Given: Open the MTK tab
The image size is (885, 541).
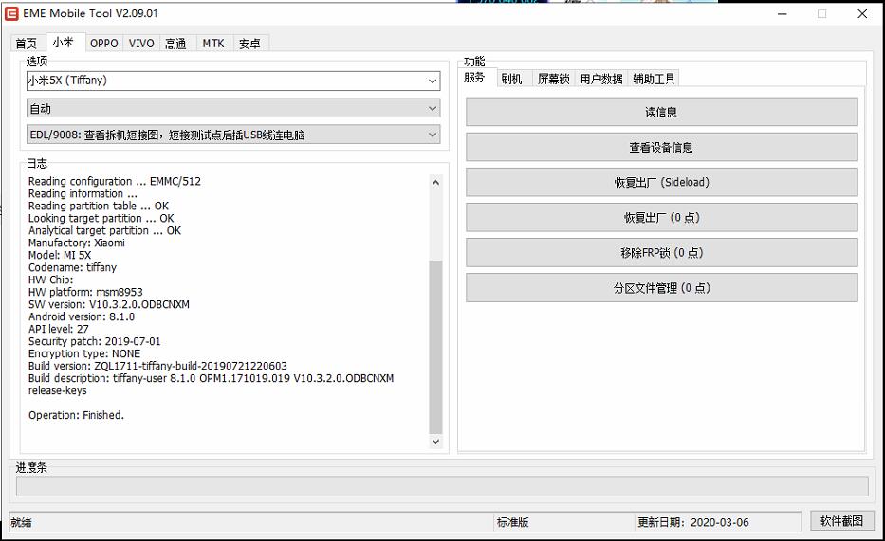Looking at the screenshot, I should coord(213,44).
